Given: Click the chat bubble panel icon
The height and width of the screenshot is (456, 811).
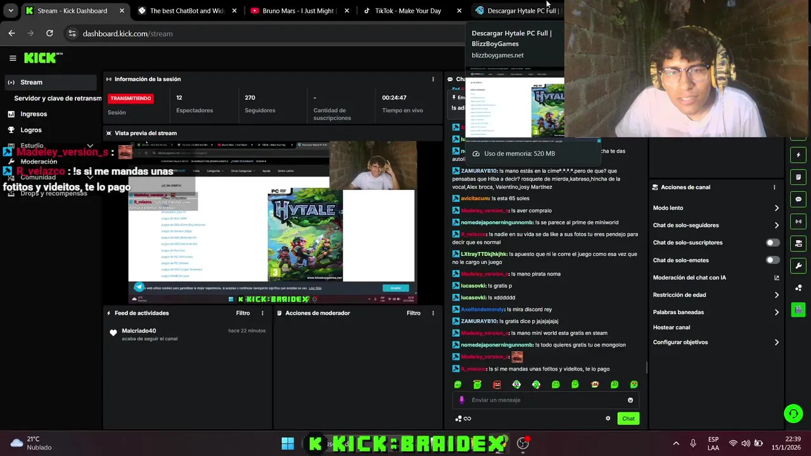Looking at the screenshot, I should [x=798, y=199].
